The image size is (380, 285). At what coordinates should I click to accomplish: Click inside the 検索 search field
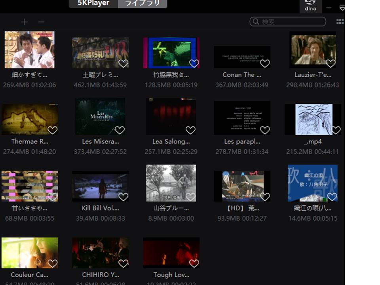(288, 21)
